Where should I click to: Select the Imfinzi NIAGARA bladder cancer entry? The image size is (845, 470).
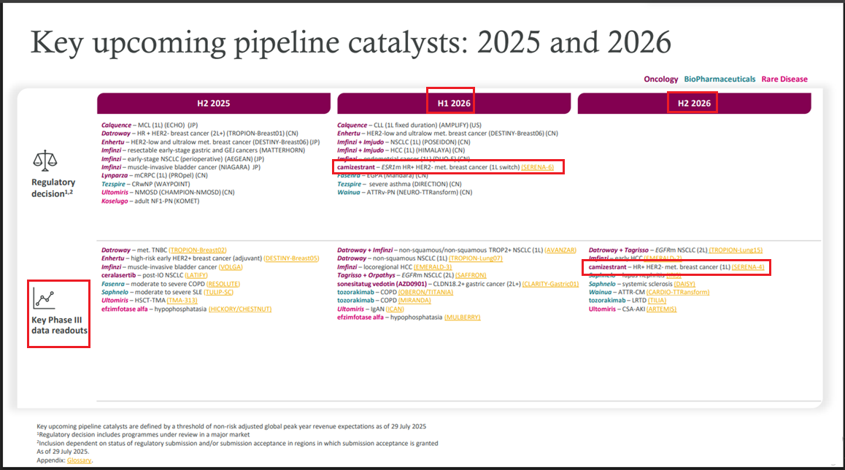click(181, 167)
